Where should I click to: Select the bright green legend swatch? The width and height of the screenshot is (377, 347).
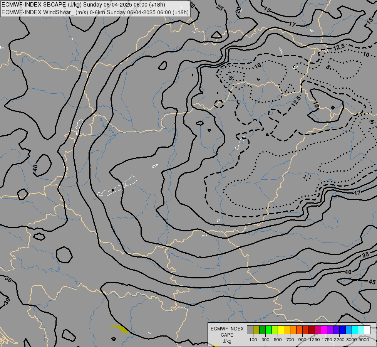tap(268, 330)
